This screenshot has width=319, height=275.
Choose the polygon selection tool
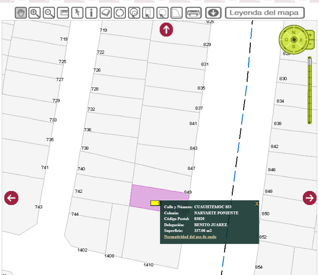click(176, 13)
